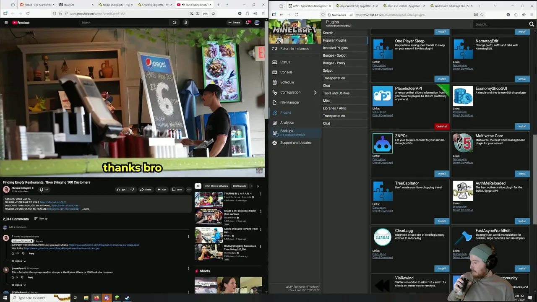
Task: Open File Explorer from the taskbar
Action: click(86, 298)
